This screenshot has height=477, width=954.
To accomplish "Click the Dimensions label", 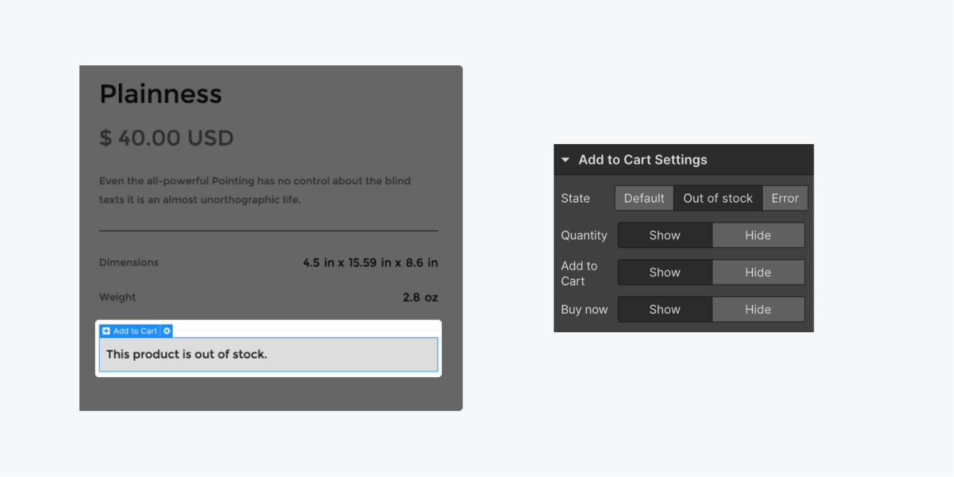I will [x=129, y=262].
